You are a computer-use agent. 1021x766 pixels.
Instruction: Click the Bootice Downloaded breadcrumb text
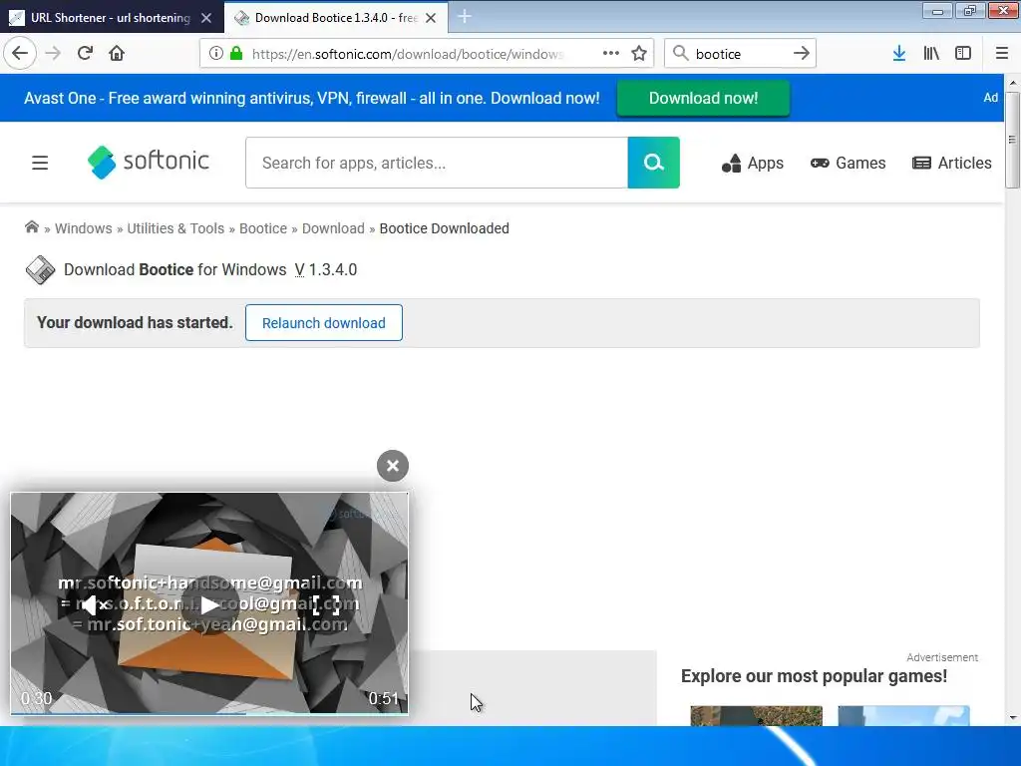(444, 228)
